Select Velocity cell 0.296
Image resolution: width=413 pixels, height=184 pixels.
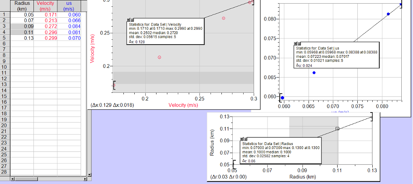45,32
